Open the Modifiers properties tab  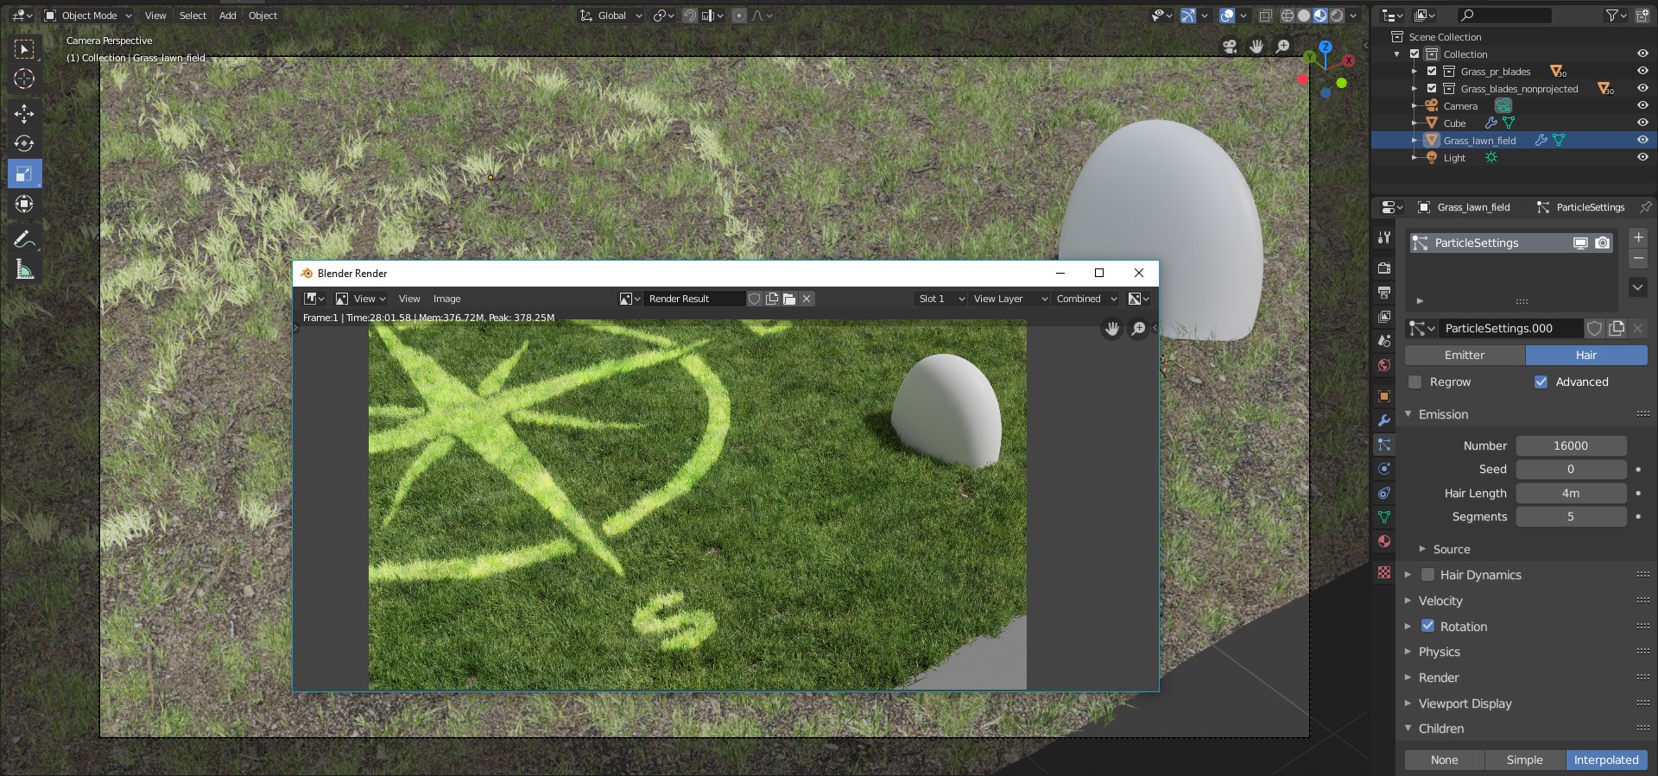(x=1384, y=420)
